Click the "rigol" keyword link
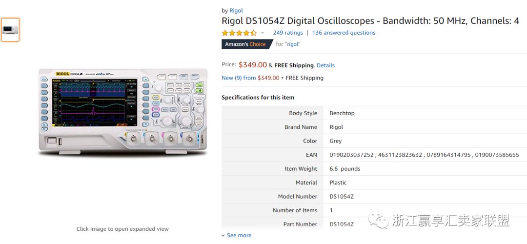 click(292, 44)
